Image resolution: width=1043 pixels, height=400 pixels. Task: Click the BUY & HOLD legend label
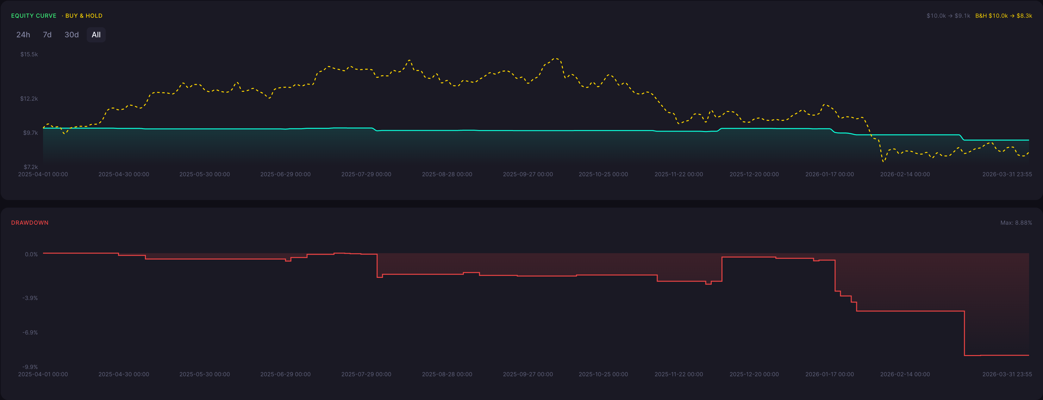pyautogui.click(x=84, y=16)
